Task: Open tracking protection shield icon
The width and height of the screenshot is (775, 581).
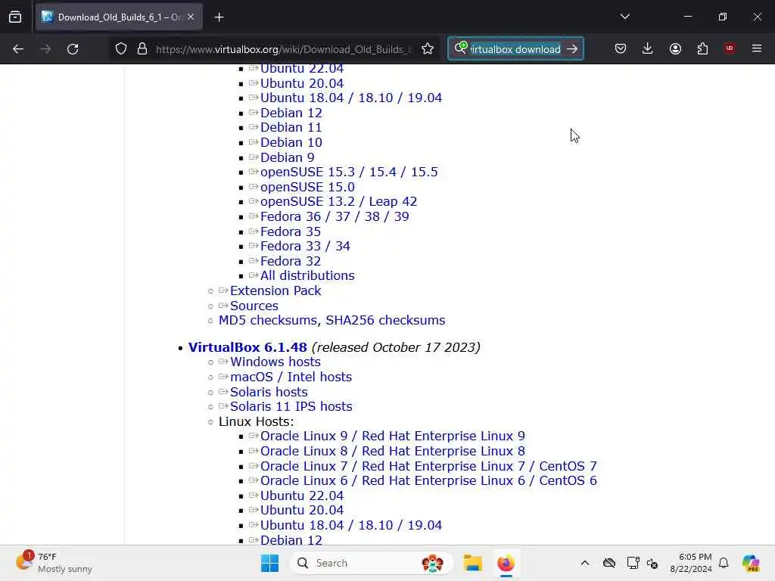Action: point(121,49)
